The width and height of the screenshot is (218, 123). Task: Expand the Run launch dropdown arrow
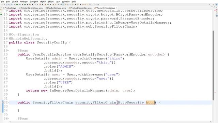(x=27, y=4)
